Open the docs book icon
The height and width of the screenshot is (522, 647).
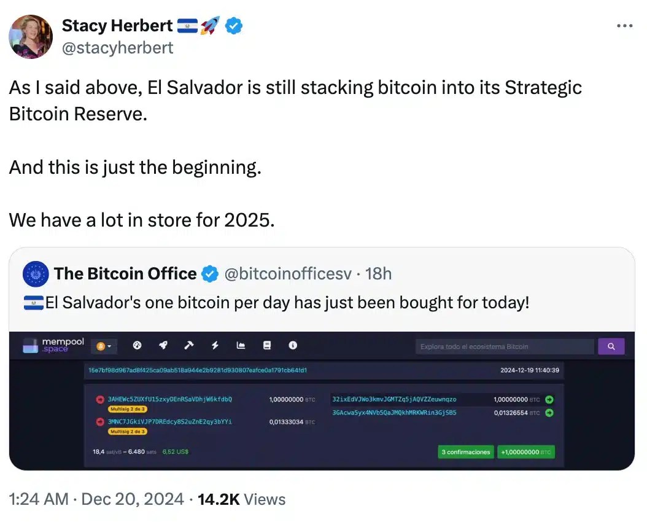[267, 346]
